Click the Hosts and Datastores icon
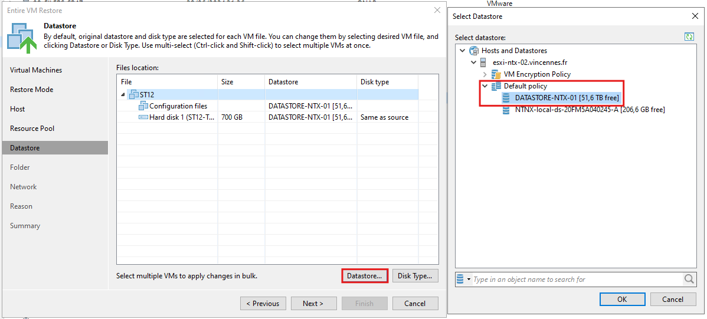This screenshot has height=319, width=707. [x=474, y=51]
